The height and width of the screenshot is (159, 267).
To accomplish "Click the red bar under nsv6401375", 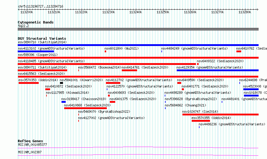I will coord(112,102).
